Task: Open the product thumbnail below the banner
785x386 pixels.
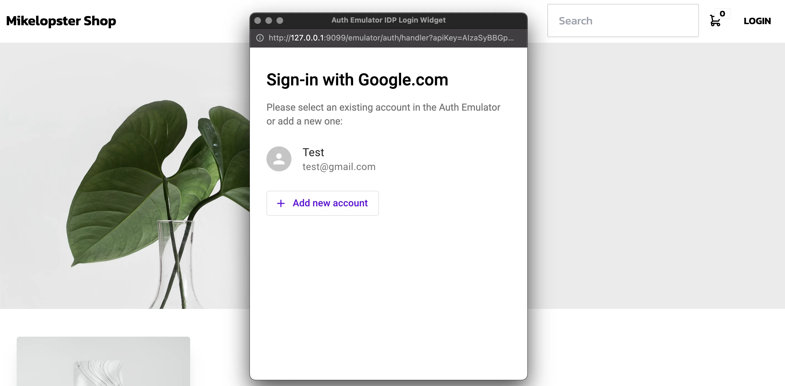Action: point(103,361)
